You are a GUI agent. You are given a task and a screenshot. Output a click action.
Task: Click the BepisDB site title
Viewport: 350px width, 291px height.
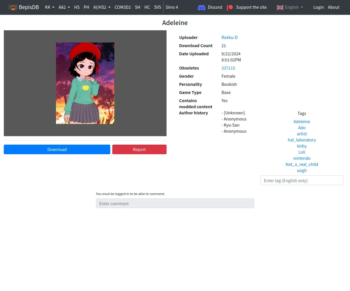click(29, 7)
